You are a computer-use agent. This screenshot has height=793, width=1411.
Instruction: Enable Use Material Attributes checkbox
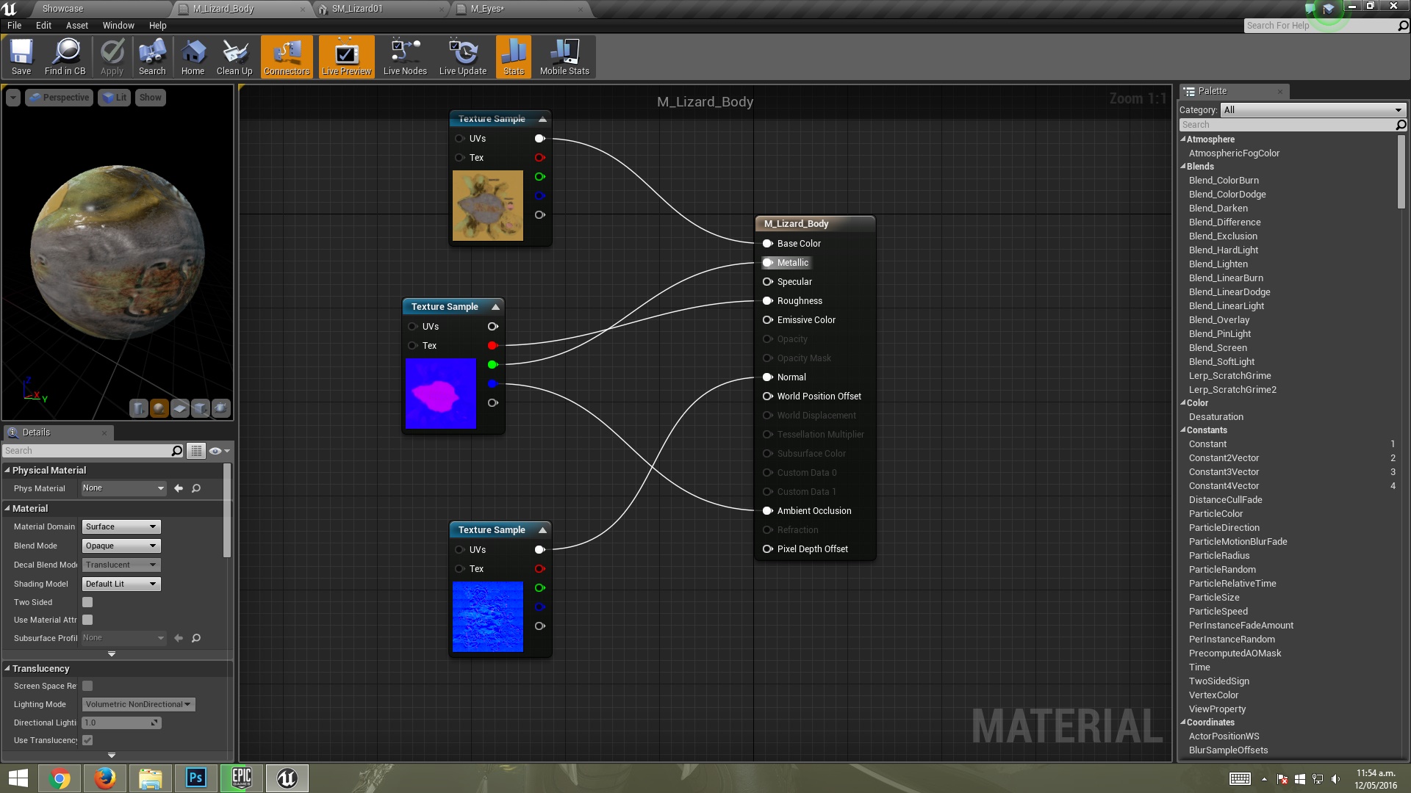click(87, 620)
